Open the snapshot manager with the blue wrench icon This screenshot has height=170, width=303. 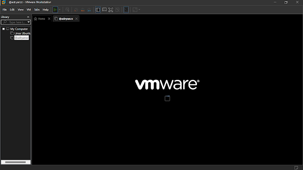[x=89, y=10]
